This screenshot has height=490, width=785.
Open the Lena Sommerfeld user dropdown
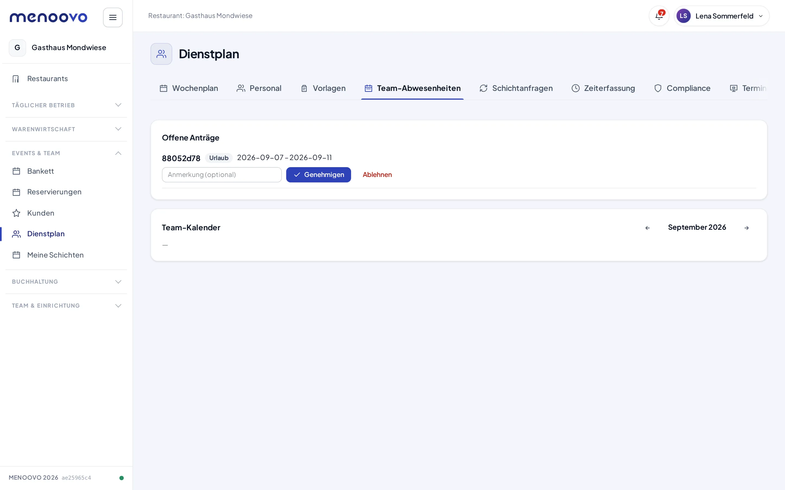721,16
